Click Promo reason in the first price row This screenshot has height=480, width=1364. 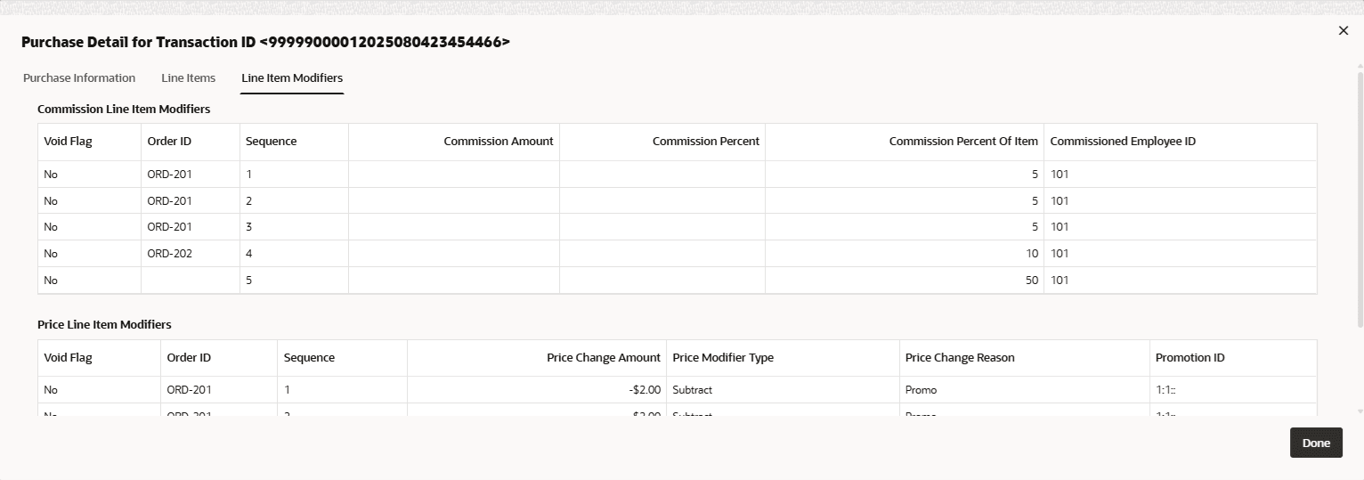click(x=921, y=389)
